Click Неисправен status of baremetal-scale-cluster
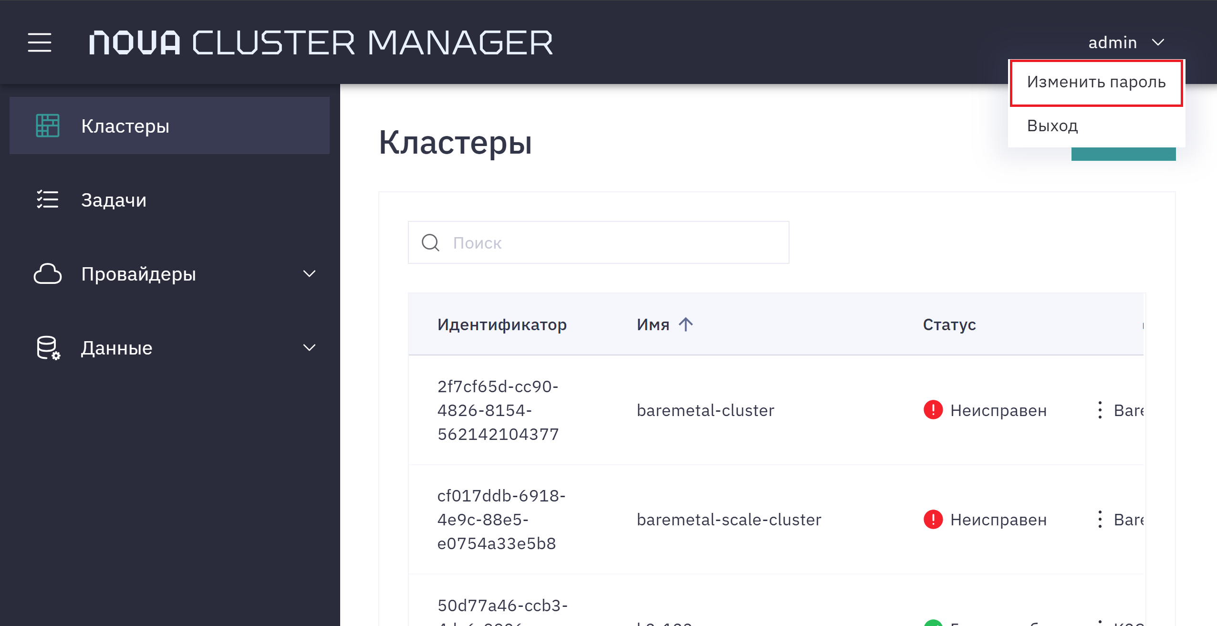 pos(998,519)
